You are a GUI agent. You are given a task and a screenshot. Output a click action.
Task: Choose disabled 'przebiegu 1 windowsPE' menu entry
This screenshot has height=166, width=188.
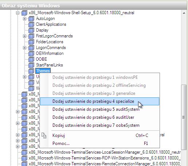coord(99,77)
